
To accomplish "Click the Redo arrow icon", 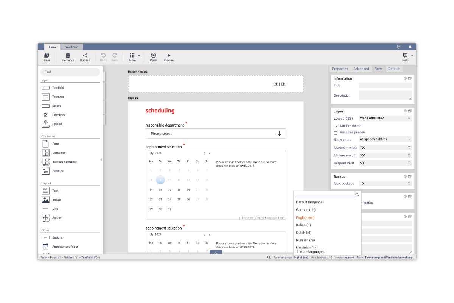I will [x=115, y=55].
